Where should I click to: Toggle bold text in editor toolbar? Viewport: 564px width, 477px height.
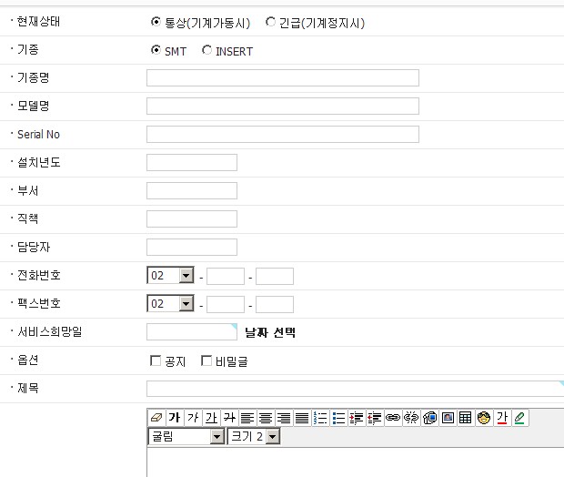[x=174, y=418]
